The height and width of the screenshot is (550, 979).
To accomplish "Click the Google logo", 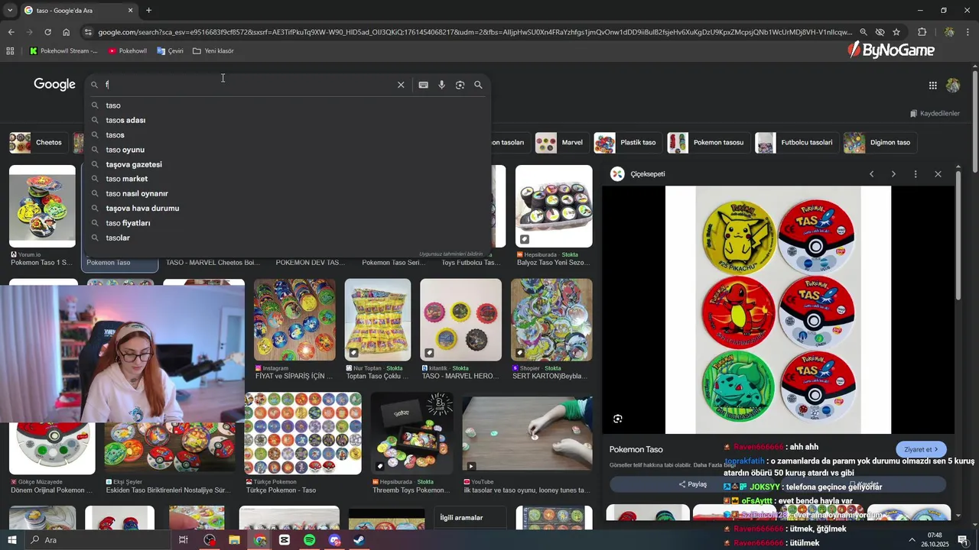I will point(54,85).
